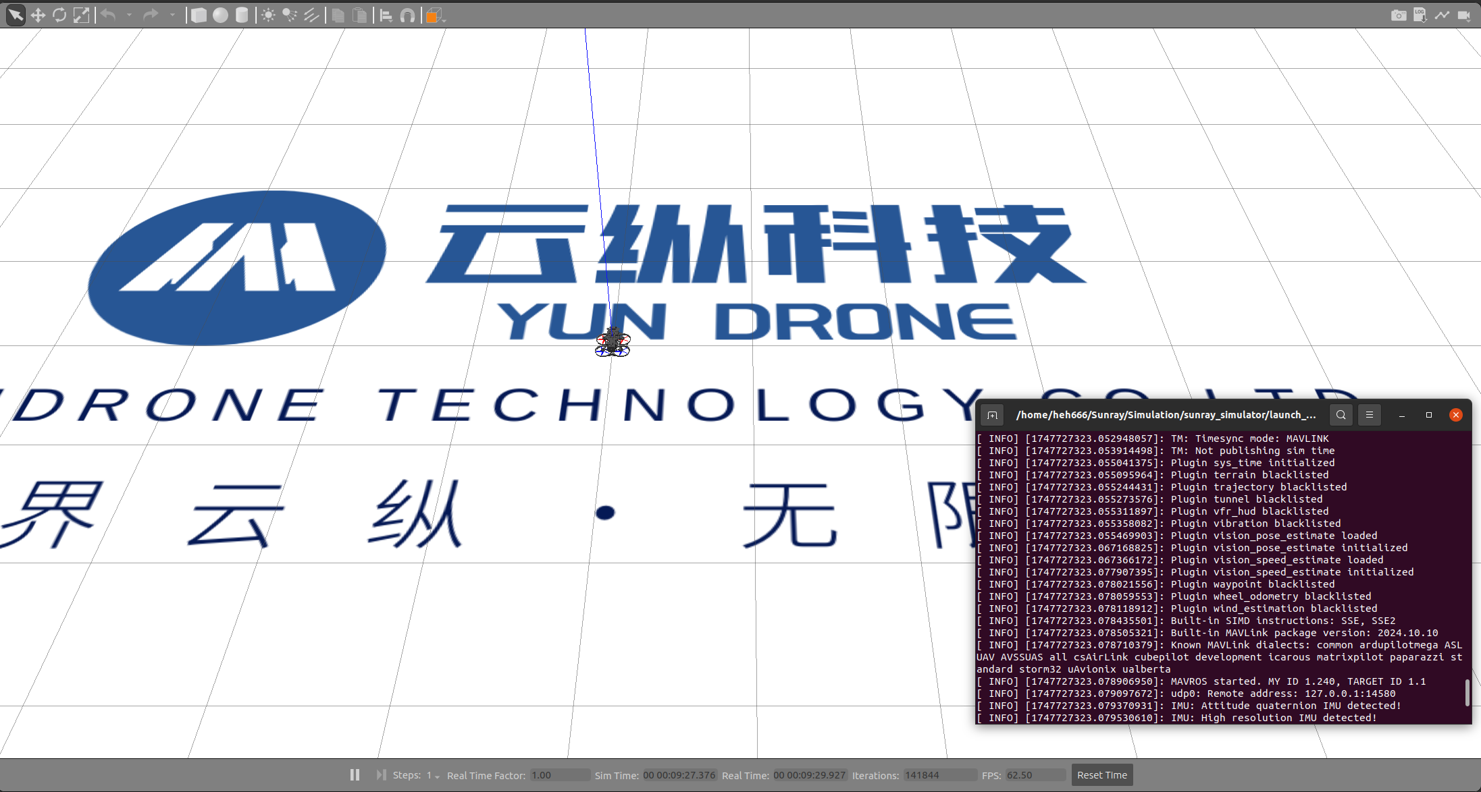
Task: Click 'Built-in MAVLink package version: 2024.10.10' line
Action: [x=1207, y=633]
